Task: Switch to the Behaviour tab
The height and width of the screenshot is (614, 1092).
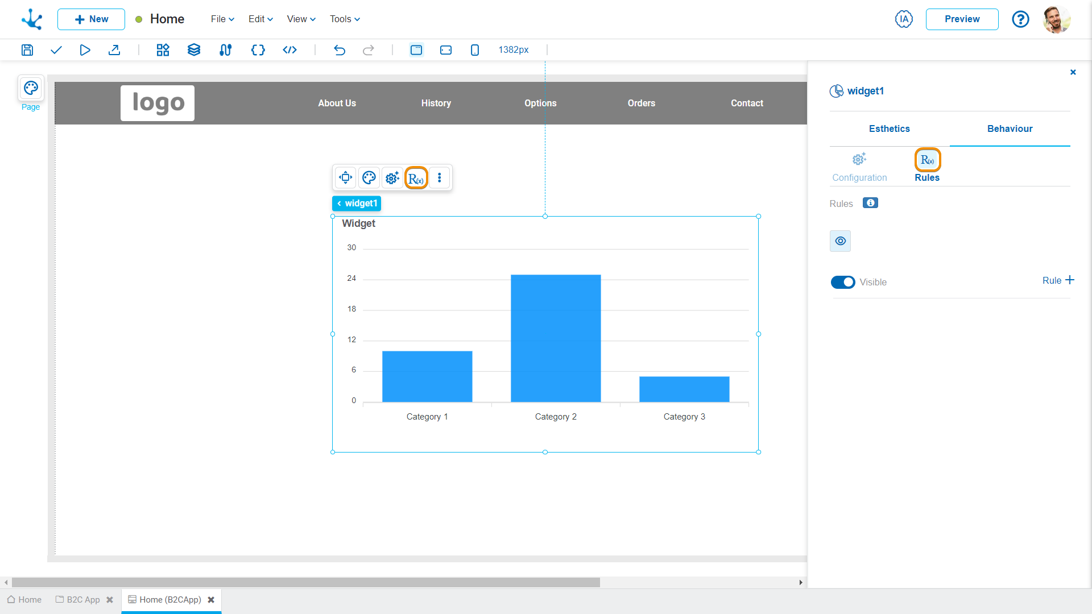Action: tap(1010, 129)
